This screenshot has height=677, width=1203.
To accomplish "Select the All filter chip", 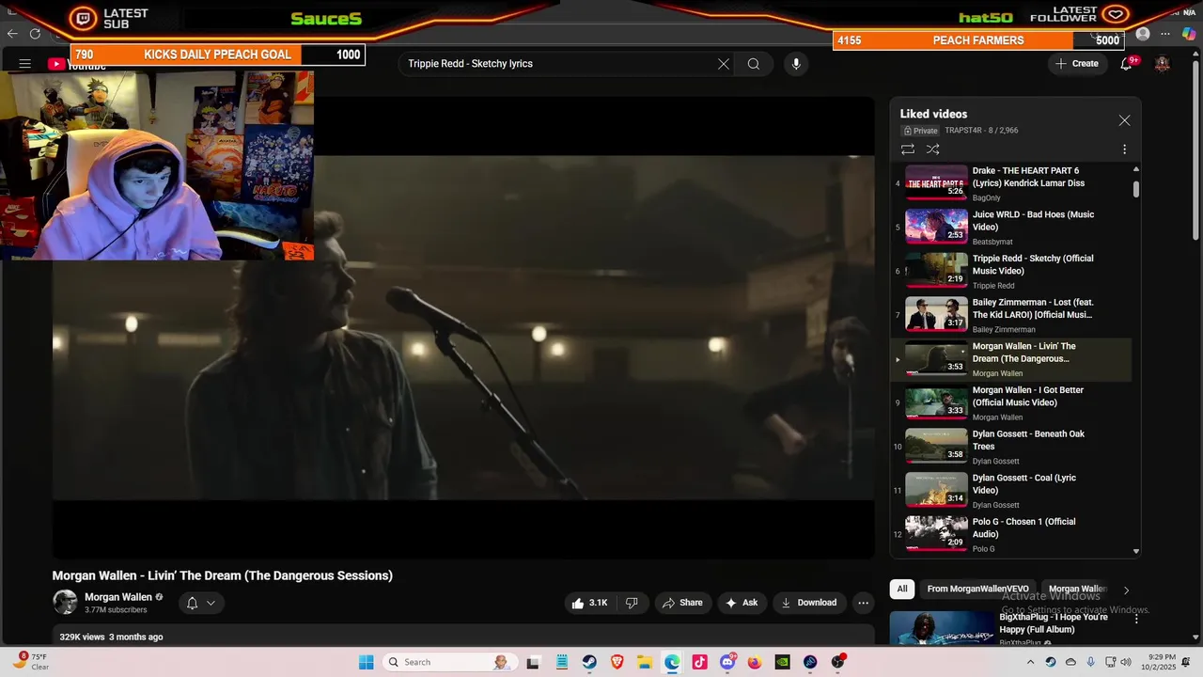I will (902, 589).
